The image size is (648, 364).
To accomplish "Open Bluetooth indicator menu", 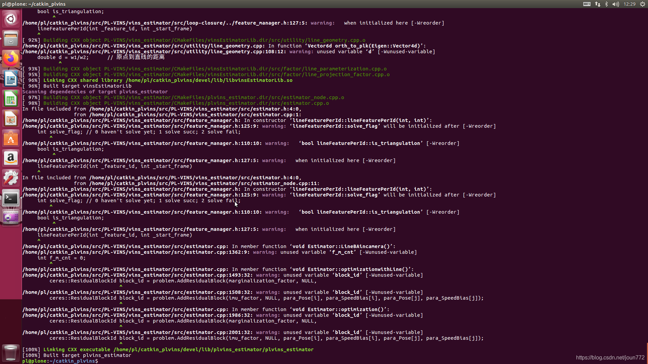I will coord(606,4).
